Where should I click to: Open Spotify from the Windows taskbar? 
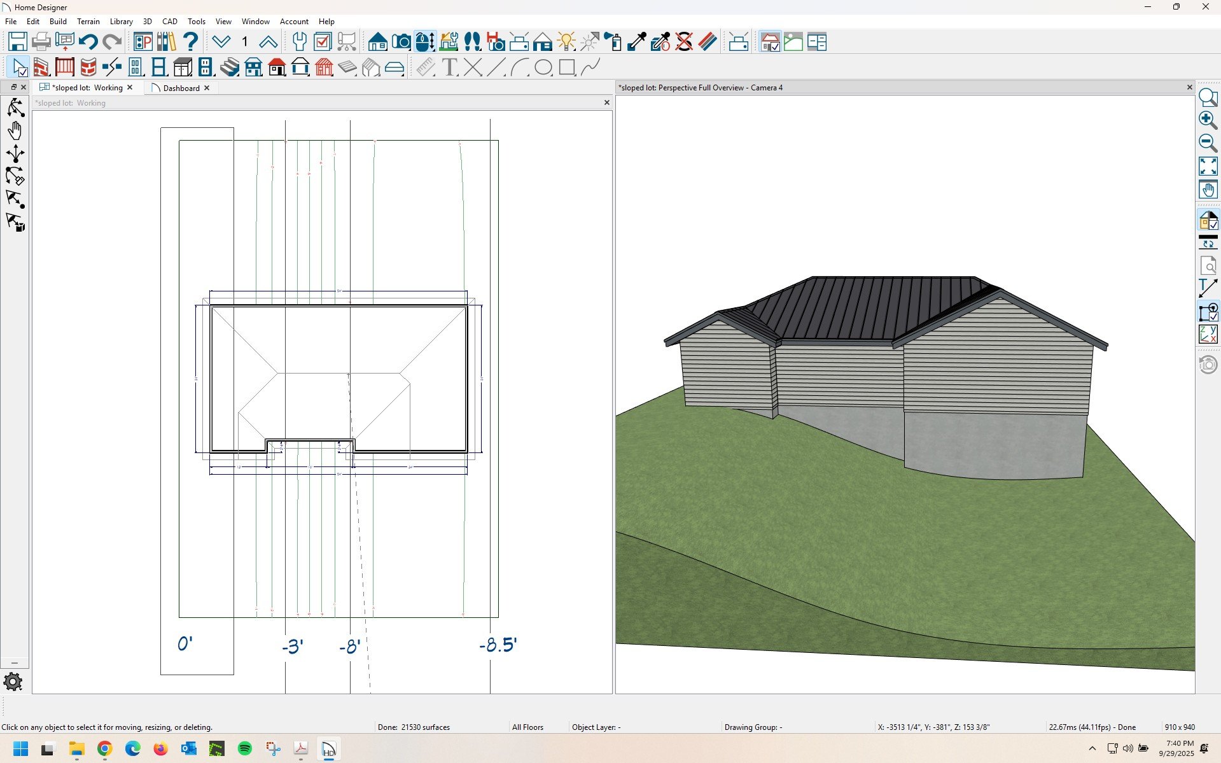[x=244, y=749]
